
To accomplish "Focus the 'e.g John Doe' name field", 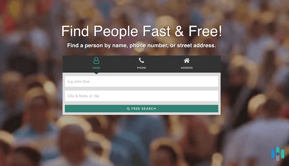I will [142, 81].
